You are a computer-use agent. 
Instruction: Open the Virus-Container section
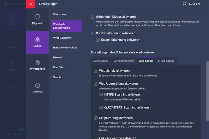tap(62, 38)
